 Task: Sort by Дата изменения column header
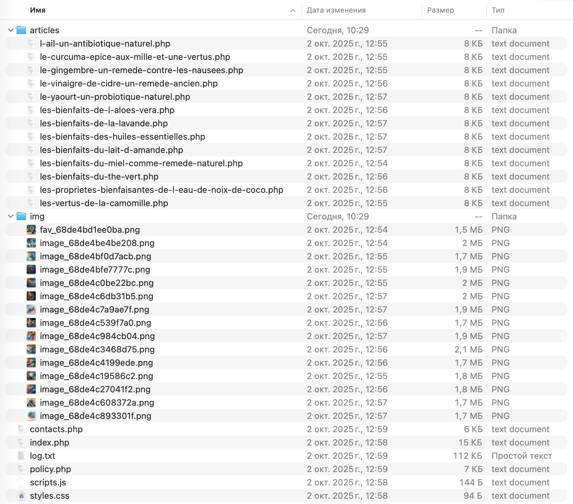[x=336, y=10]
